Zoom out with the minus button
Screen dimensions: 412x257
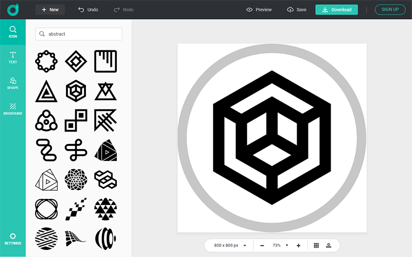[262, 246]
